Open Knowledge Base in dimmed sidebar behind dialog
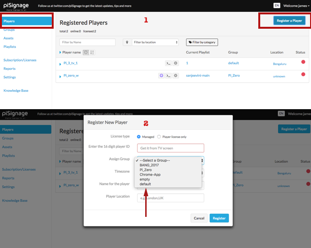This screenshot has height=248, width=311. (x=15, y=201)
